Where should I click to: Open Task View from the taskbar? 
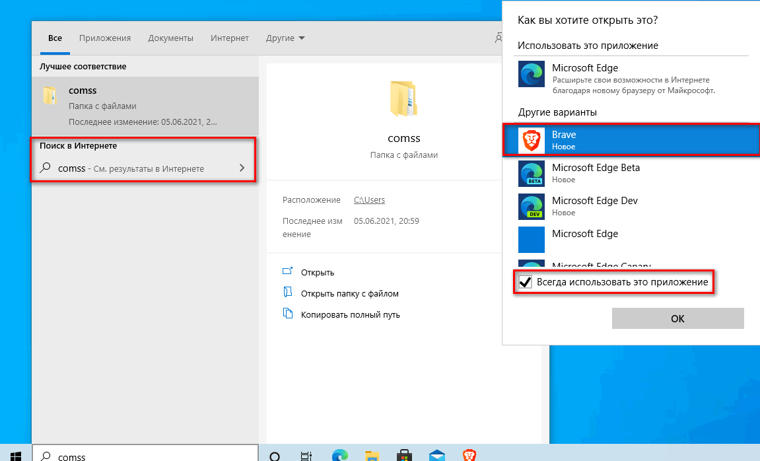tap(306, 456)
